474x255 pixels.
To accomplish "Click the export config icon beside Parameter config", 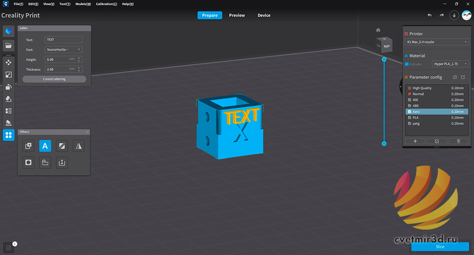I will click(x=463, y=77).
